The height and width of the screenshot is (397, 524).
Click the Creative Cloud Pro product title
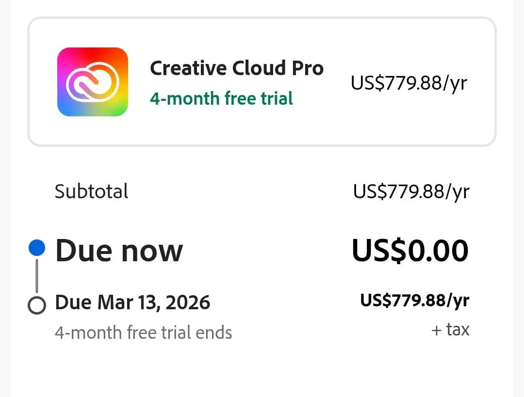coord(236,68)
